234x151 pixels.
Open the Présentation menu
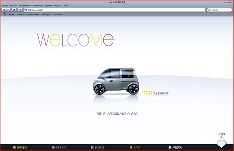point(25,6)
